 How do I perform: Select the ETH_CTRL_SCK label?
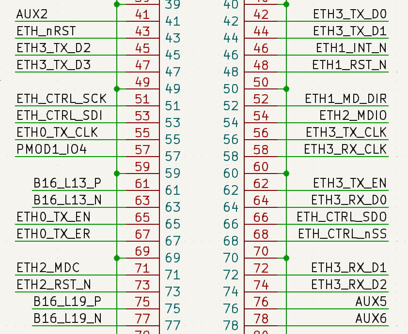pyautogui.click(x=62, y=99)
